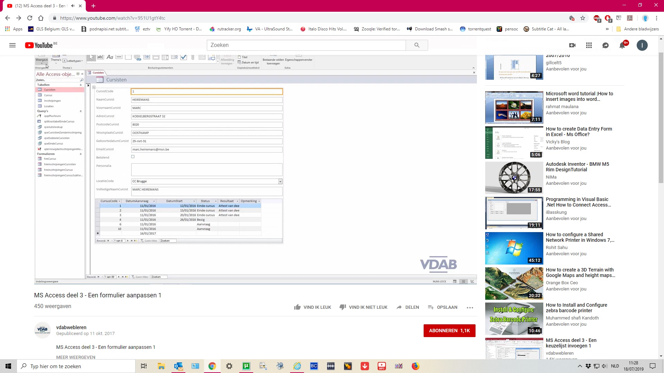The width and height of the screenshot is (664, 373).
Task: Click the YouTube search magnifier button
Action: click(x=417, y=45)
